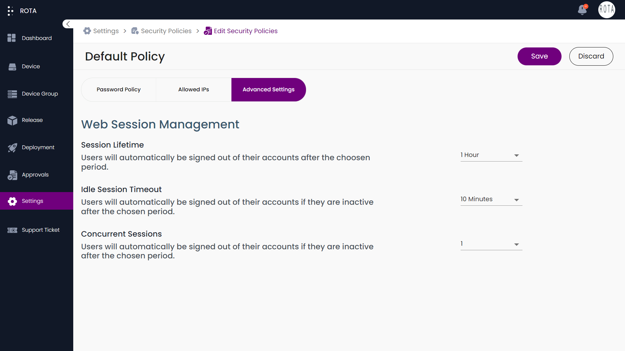625x351 pixels.
Task: Click the Settings sidebar icon
Action: tap(13, 201)
